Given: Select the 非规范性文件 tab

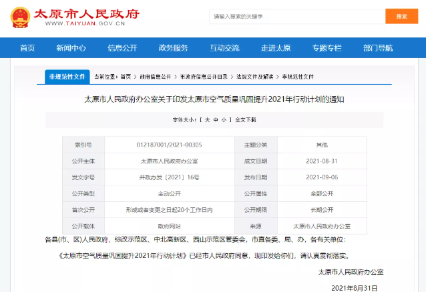Looking at the screenshot, I should [67, 76].
